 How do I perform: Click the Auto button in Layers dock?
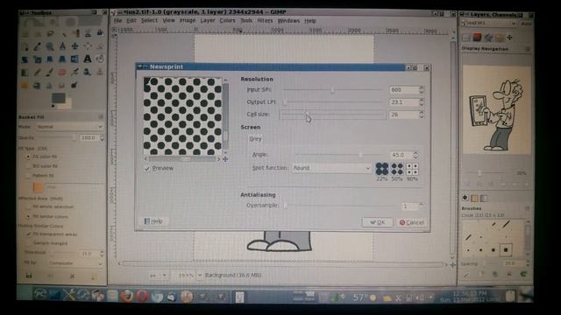(526, 24)
